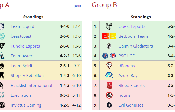Visit the Blacklist International page
This screenshot has height=112, width=175.
(31, 86)
